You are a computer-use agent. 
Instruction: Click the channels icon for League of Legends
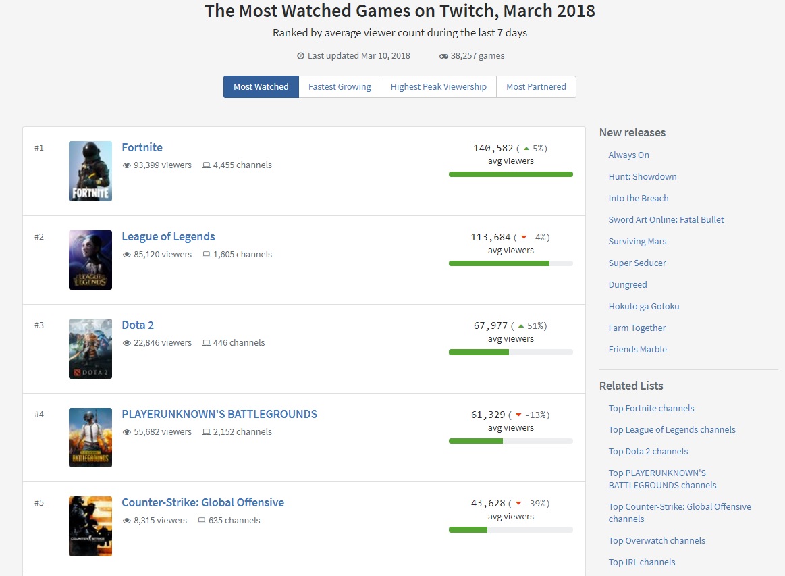[207, 255]
